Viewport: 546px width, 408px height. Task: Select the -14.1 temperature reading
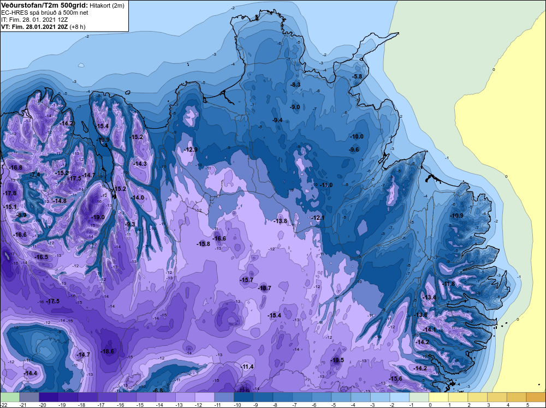[x=429, y=329]
